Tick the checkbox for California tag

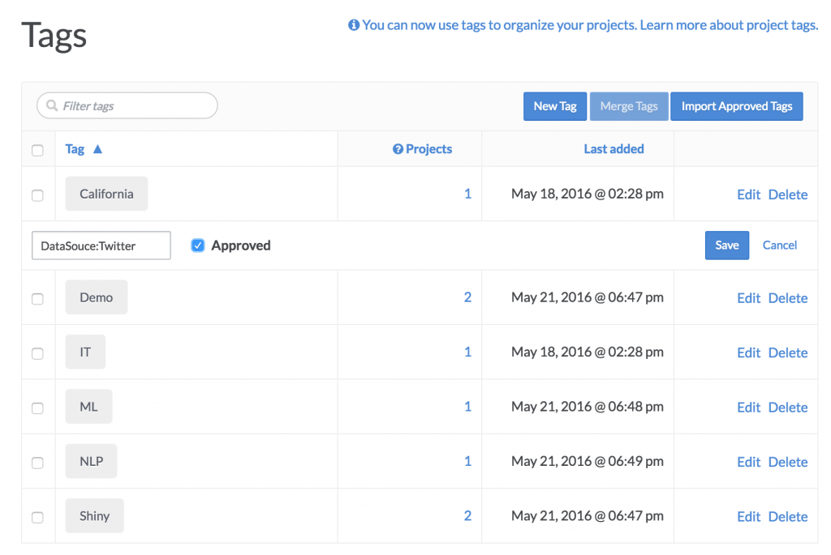37,195
